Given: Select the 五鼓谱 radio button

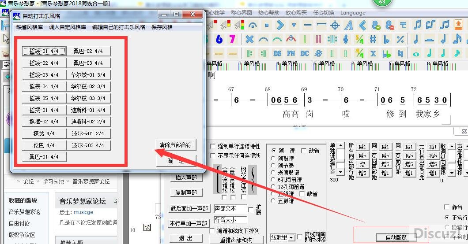Looking at the screenshot, I should [x=273, y=201].
